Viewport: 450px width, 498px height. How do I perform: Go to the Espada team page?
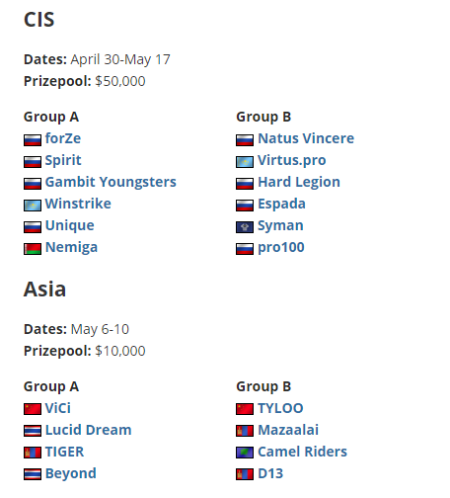pos(281,204)
